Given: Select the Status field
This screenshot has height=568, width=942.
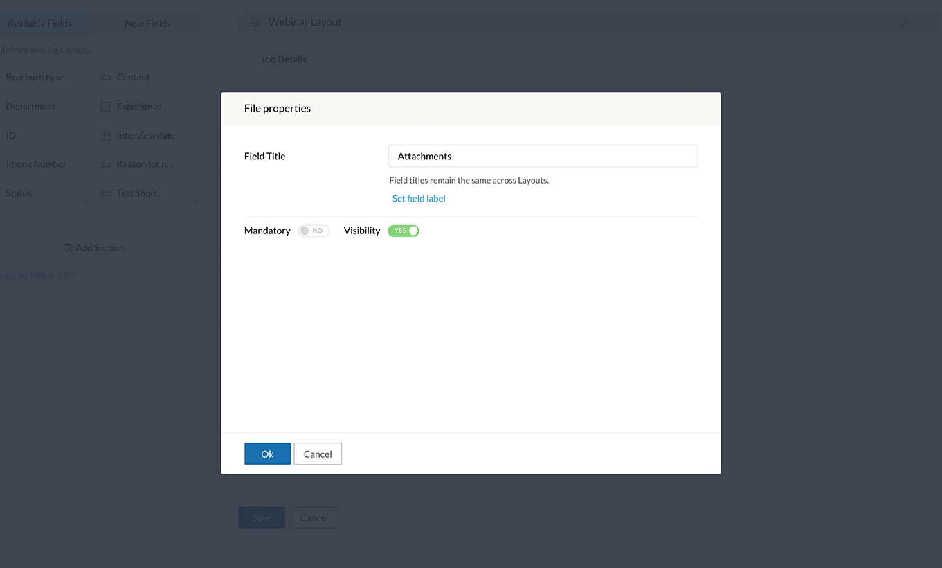Looking at the screenshot, I should pos(43,193).
